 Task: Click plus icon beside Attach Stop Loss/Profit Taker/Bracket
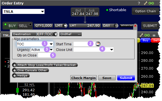(15, 65)
